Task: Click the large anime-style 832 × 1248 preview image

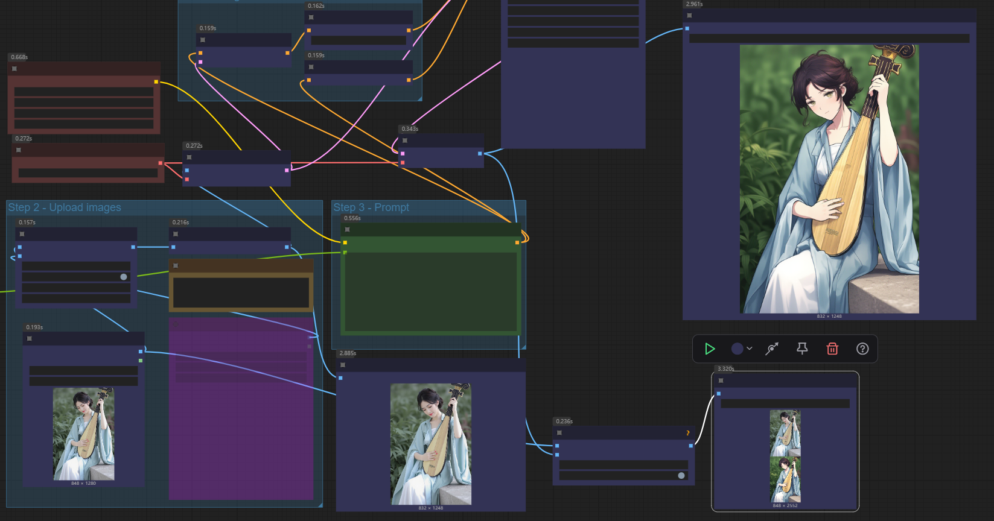Action: coord(829,178)
